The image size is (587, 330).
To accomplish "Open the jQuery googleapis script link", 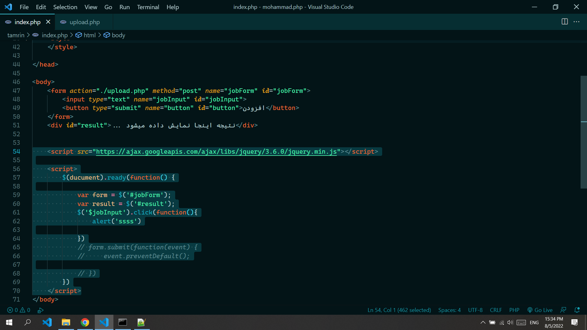I will [x=216, y=152].
